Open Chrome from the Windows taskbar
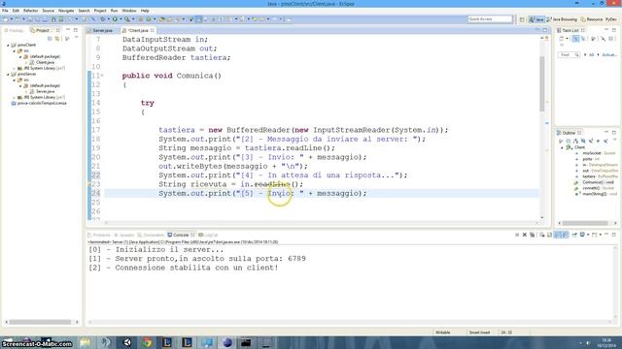Image resolution: width=622 pixels, height=349 pixels. 147,342
